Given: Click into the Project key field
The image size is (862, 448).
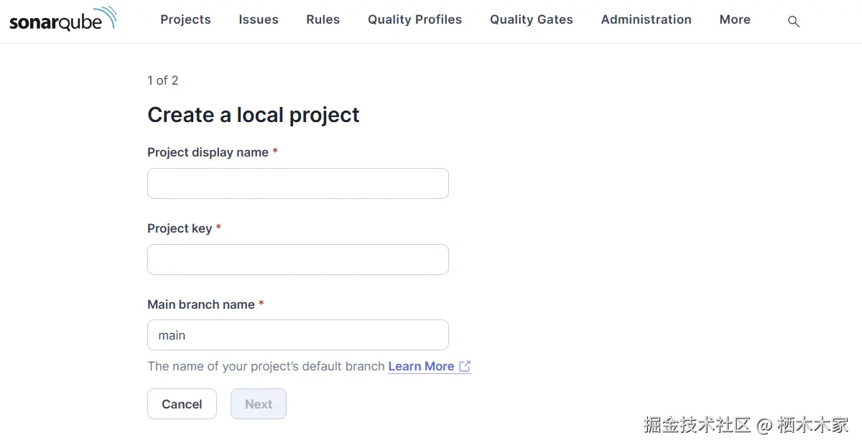Looking at the screenshot, I should [x=298, y=260].
